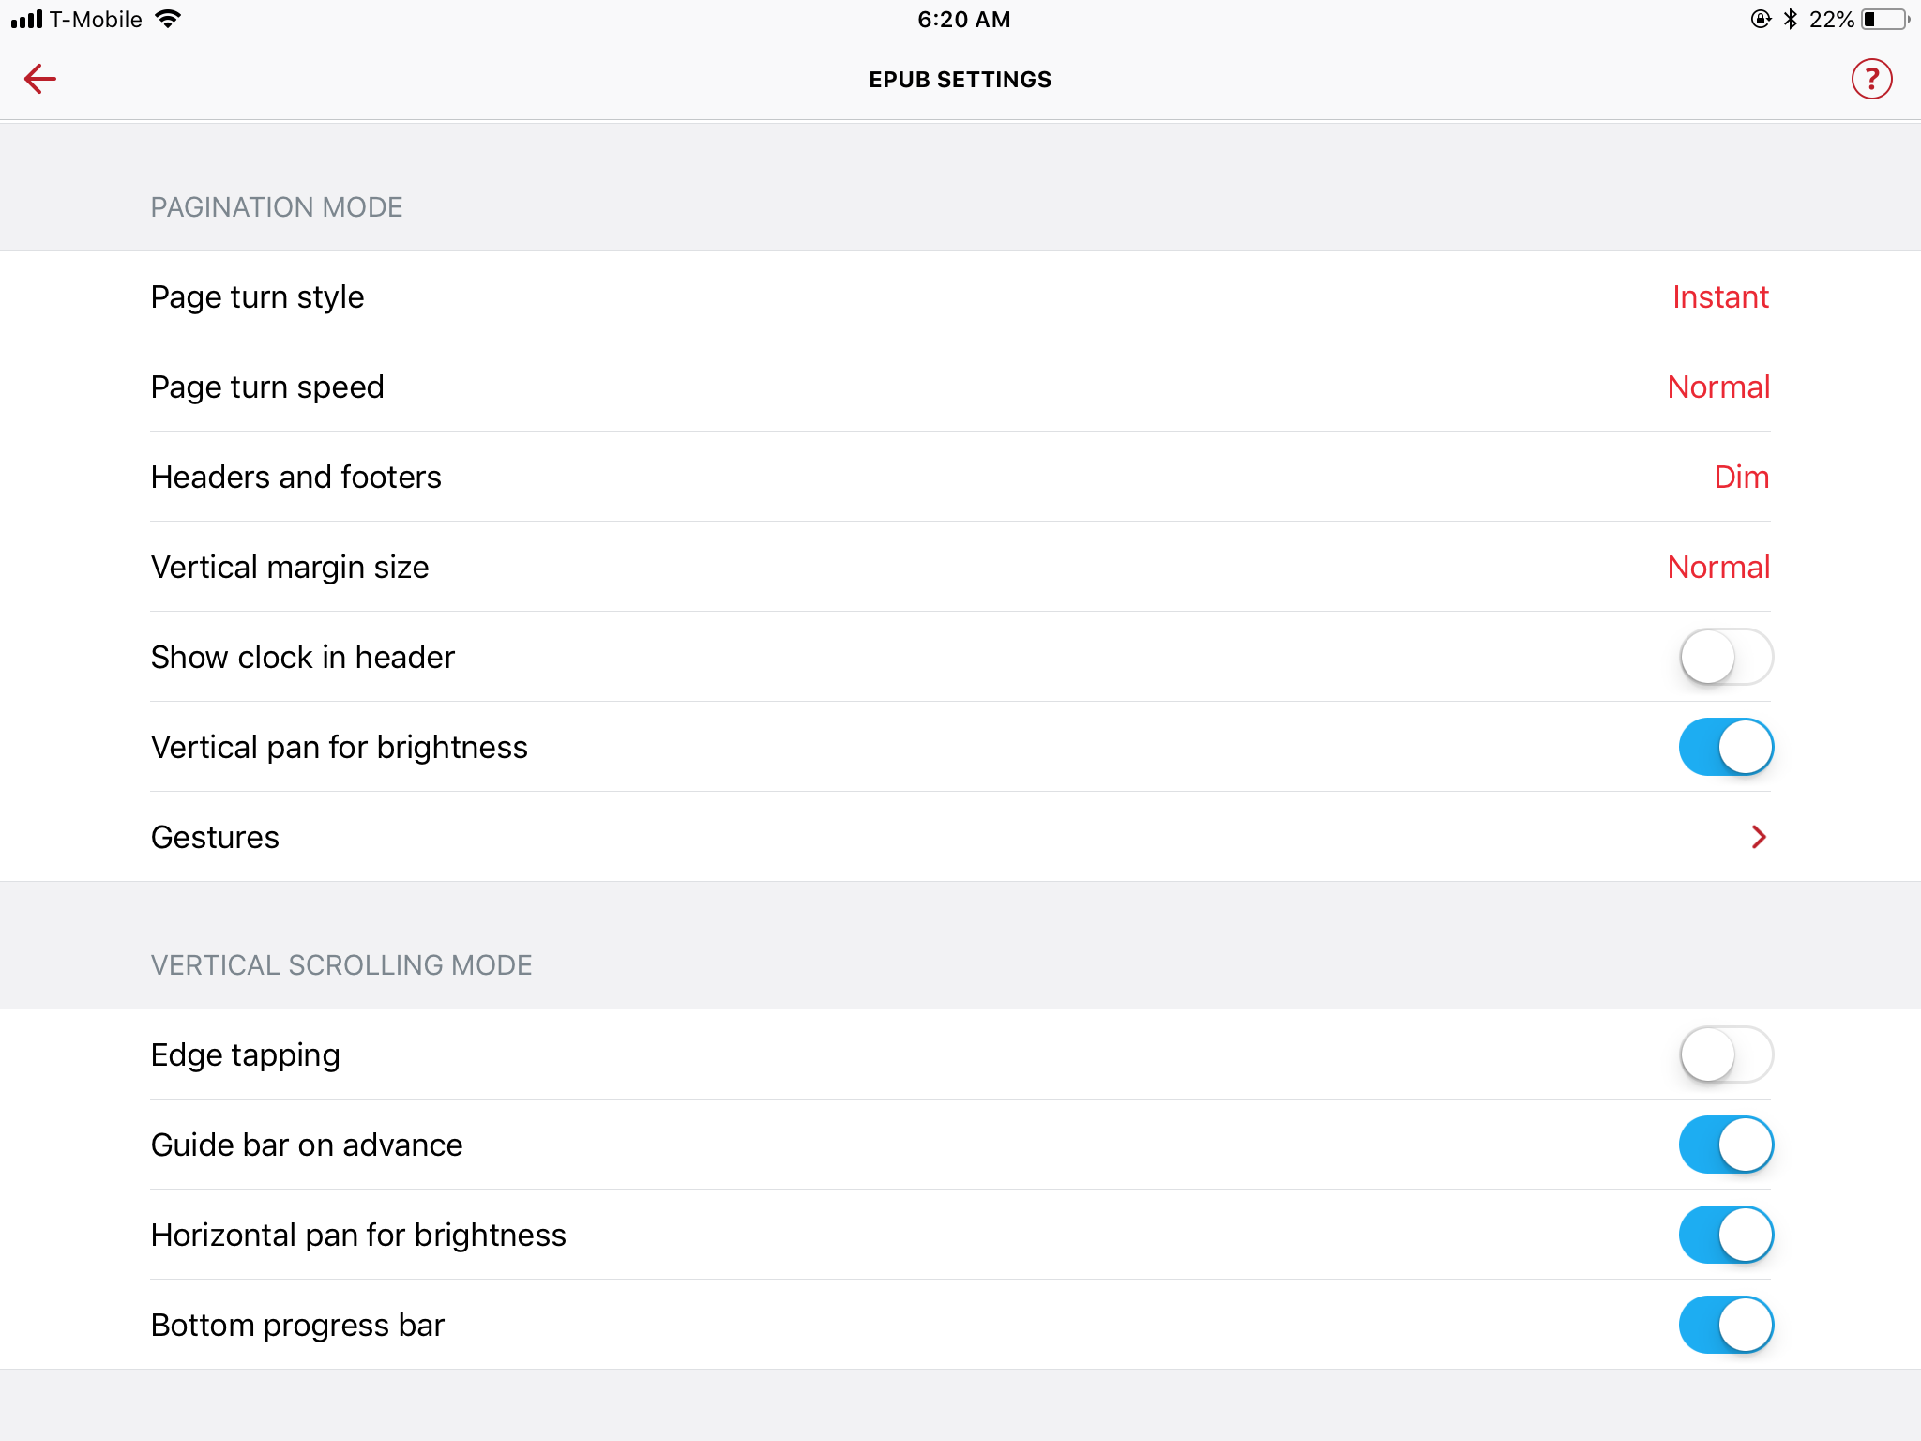Tap the Bluetooth status icon
This screenshot has width=1921, height=1441.
click(x=1790, y=19)
